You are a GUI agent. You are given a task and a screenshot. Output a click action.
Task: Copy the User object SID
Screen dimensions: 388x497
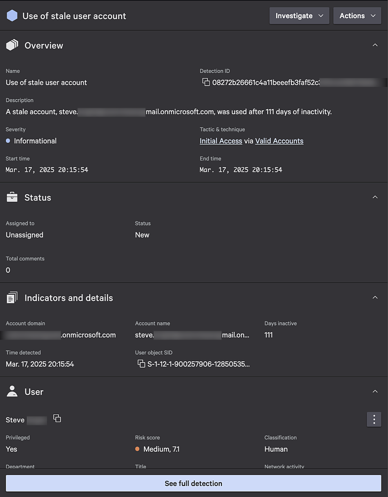pyautogui.click(x=141, y=363)
